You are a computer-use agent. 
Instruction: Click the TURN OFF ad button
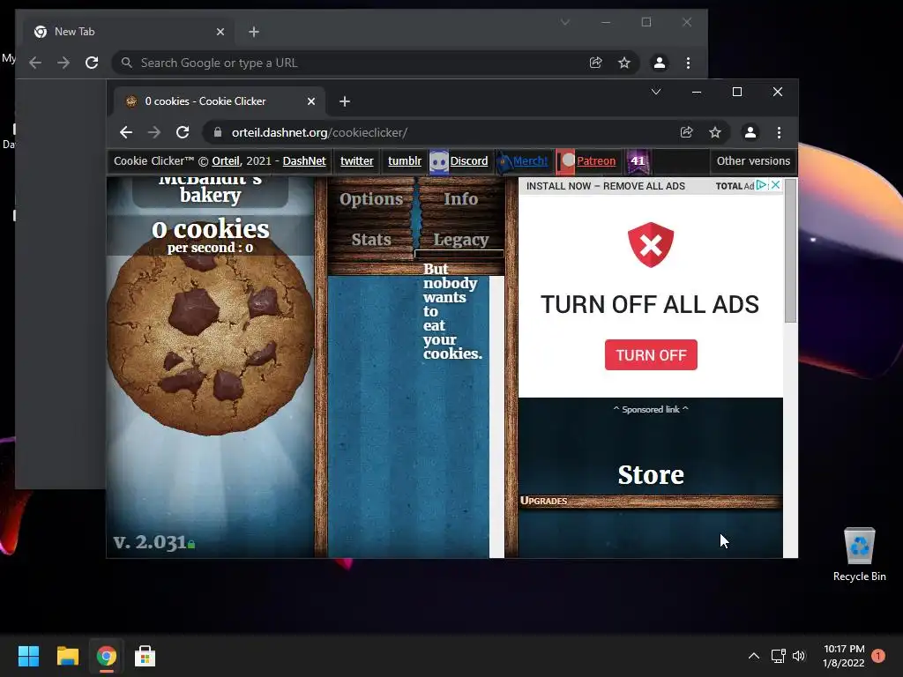coord(651,355)
